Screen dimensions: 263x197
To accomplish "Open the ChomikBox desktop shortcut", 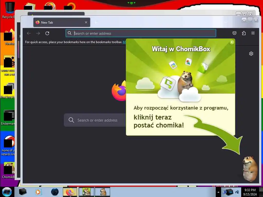I will coord(8,170).
